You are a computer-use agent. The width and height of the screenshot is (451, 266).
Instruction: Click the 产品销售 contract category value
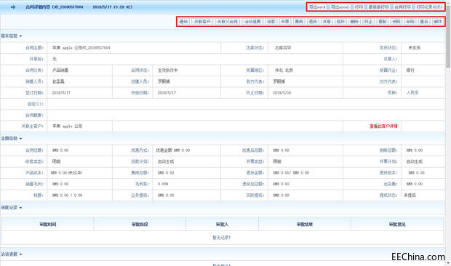(60, 70)
